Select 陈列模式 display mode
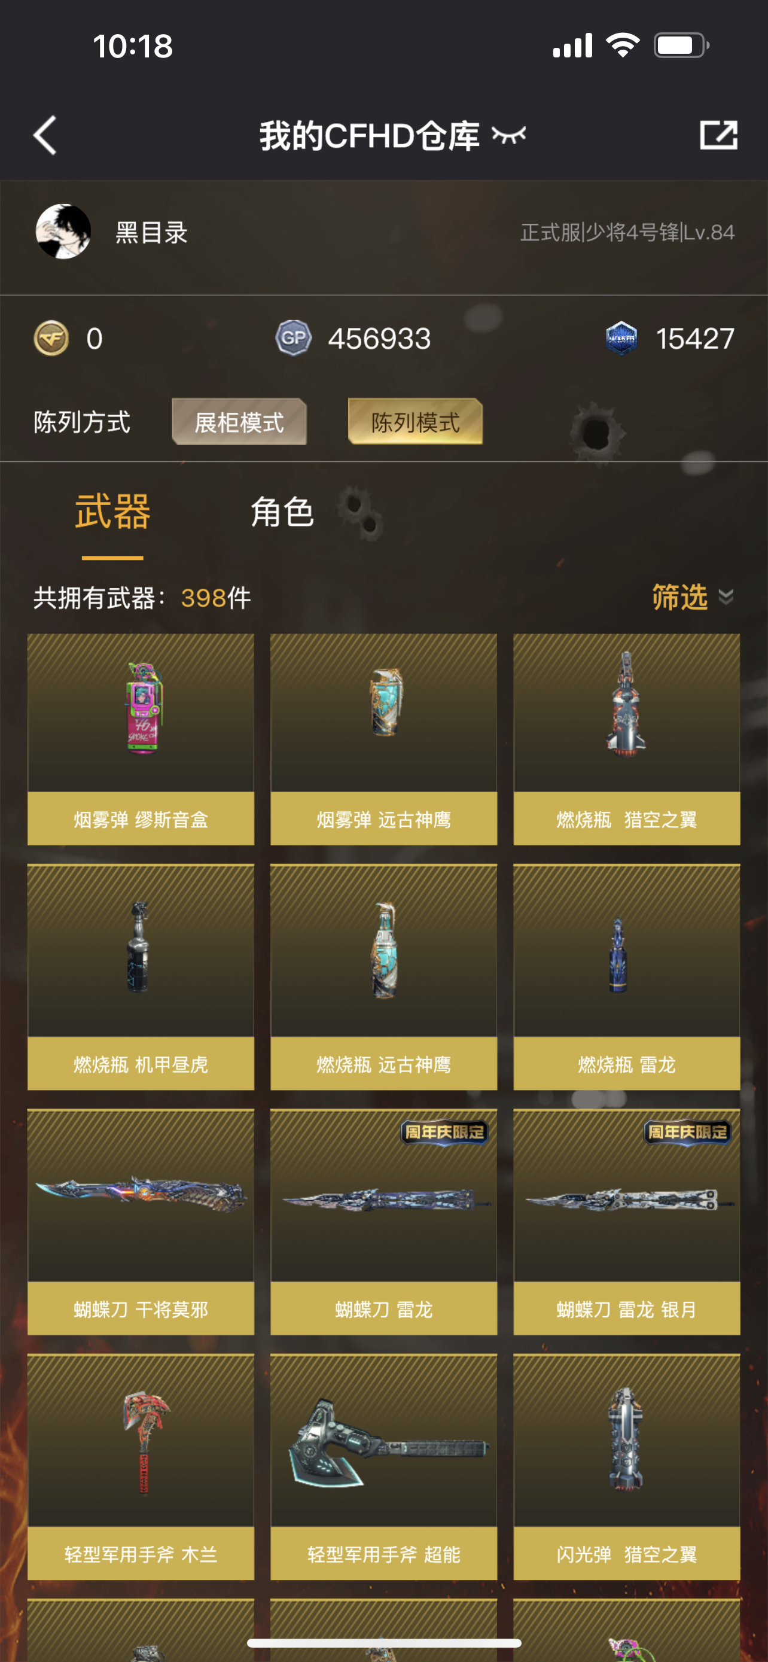This screenshot has width=768, height=1662. click(x=415, y=422)
